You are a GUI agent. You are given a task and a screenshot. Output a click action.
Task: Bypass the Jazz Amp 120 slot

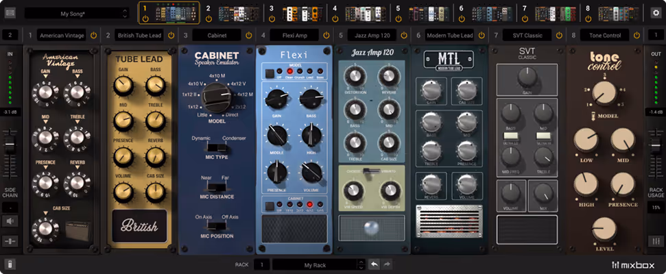(x=404, y=35)
